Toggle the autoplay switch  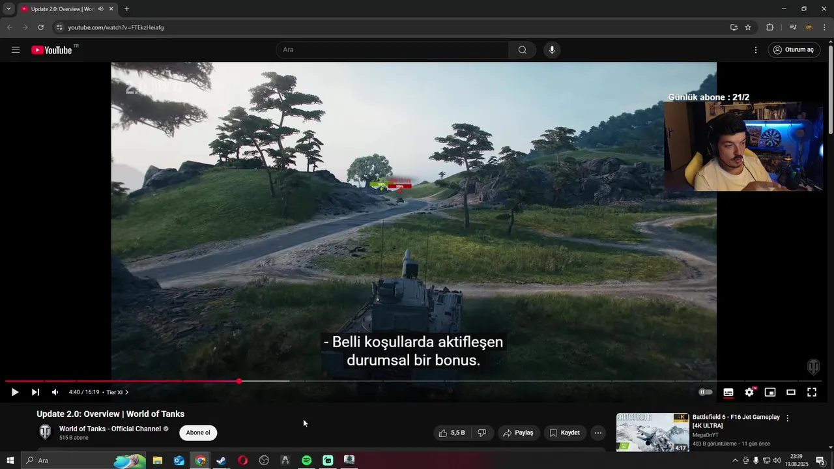[x=705, y=392]
